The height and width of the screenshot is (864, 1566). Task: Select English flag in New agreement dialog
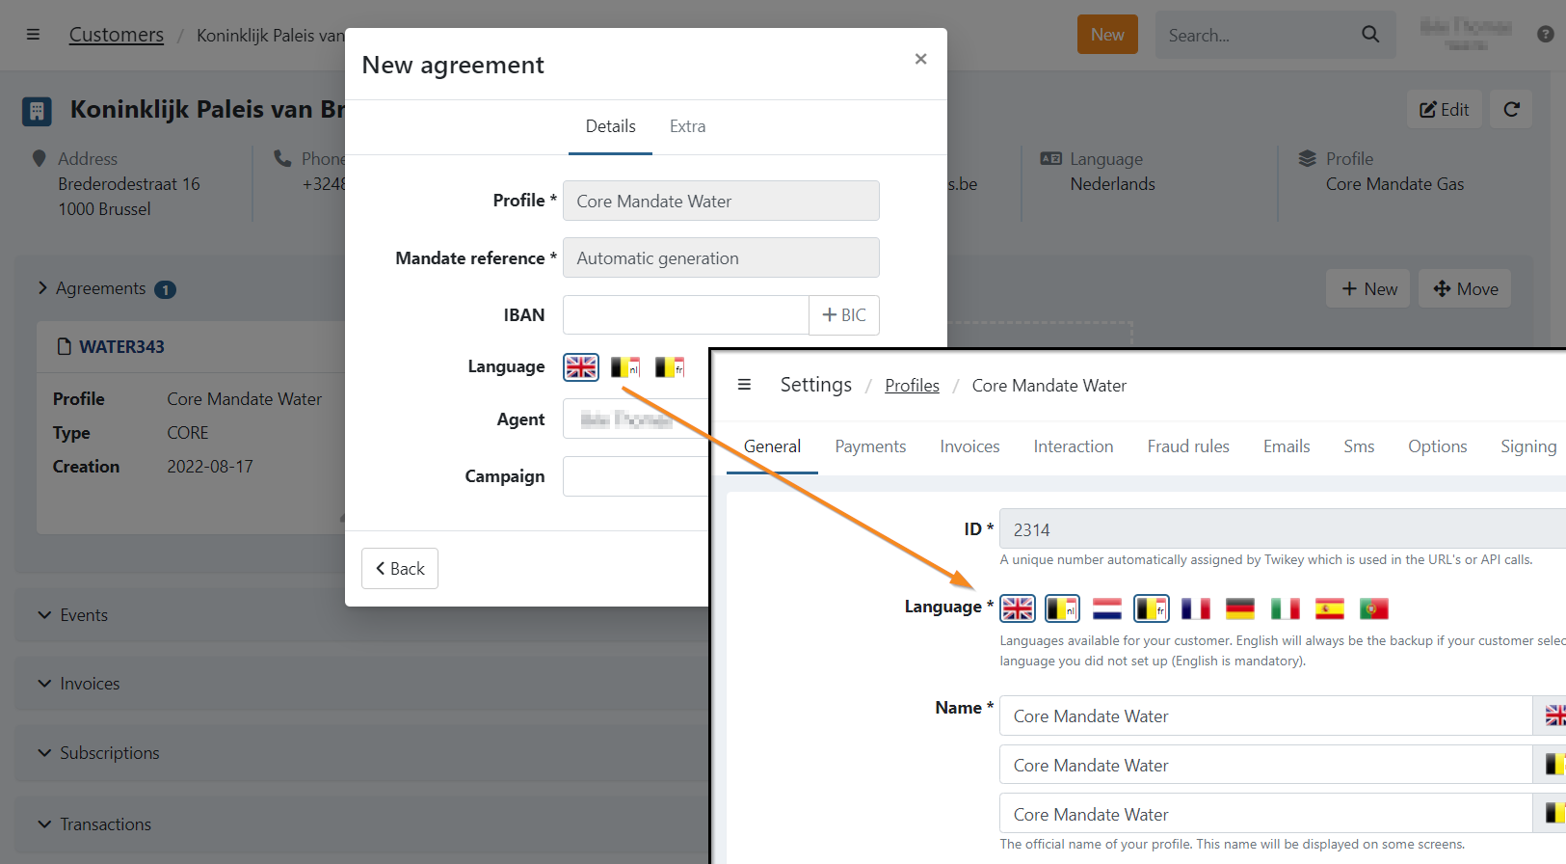(x=581, y=367)
